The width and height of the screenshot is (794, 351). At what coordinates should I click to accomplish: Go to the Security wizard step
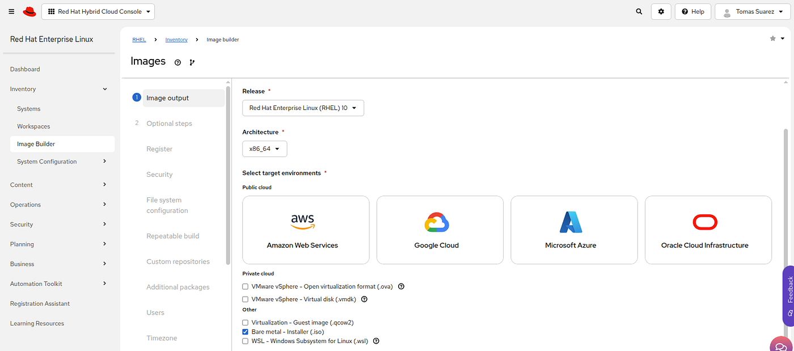tap(159, 175)
